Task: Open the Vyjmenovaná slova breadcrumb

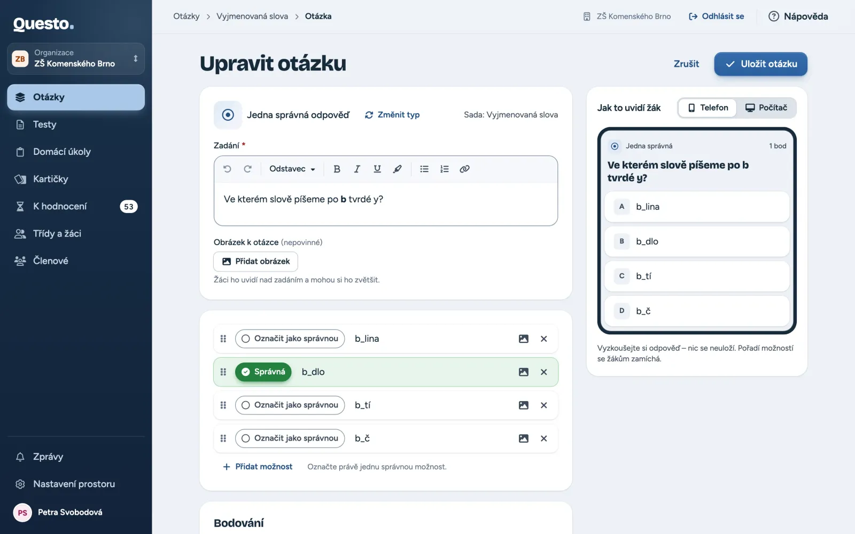Action: coord(252,17)
